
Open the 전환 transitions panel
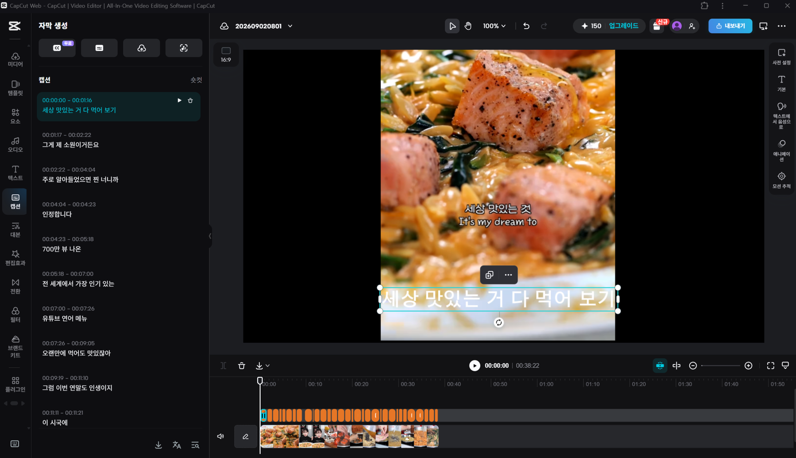15,286
